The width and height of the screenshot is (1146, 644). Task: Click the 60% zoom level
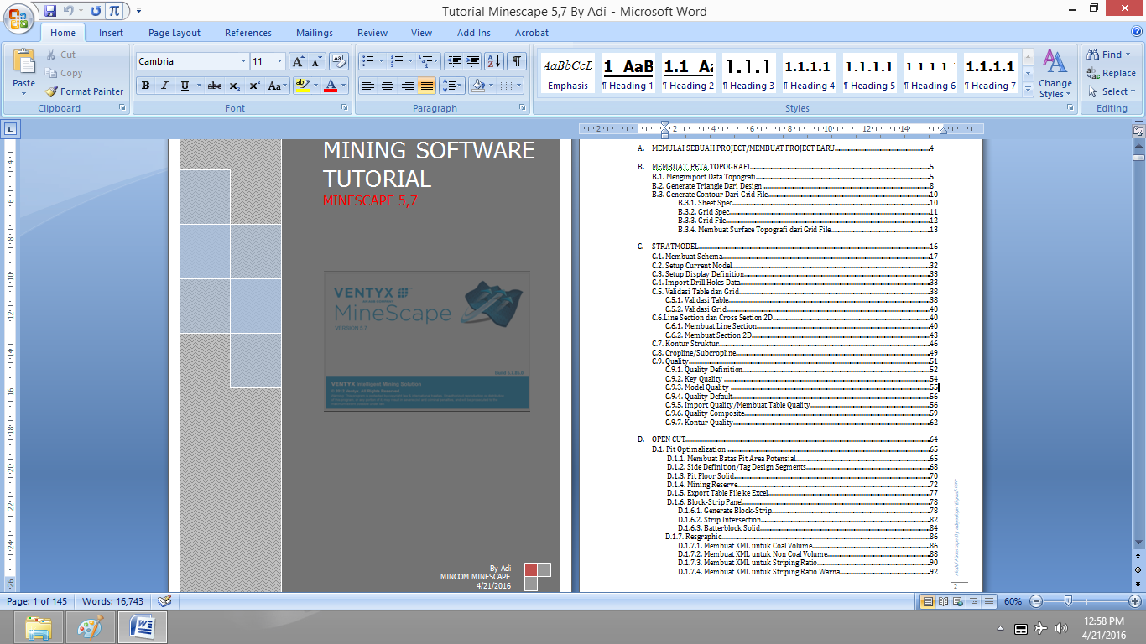pos(1013,601)
